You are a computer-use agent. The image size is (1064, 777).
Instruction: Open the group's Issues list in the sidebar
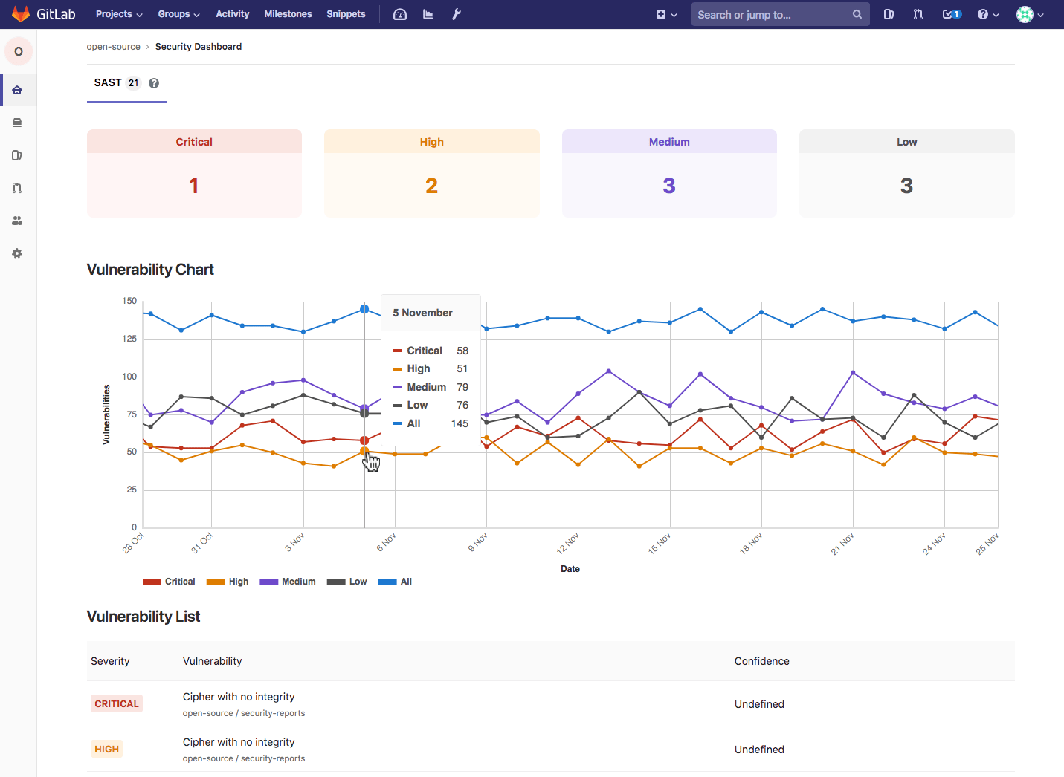[x=16, y=155]
